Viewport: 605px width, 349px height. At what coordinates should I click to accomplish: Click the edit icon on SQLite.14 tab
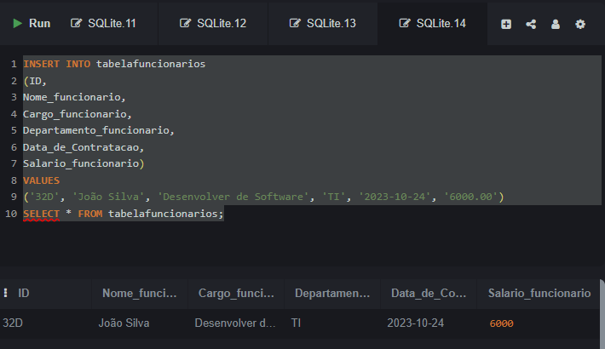coord(405,24)
